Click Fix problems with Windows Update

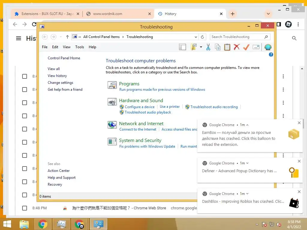[147, 146]
